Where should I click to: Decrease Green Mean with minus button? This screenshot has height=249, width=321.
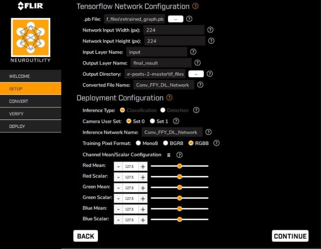coord(118,188)
